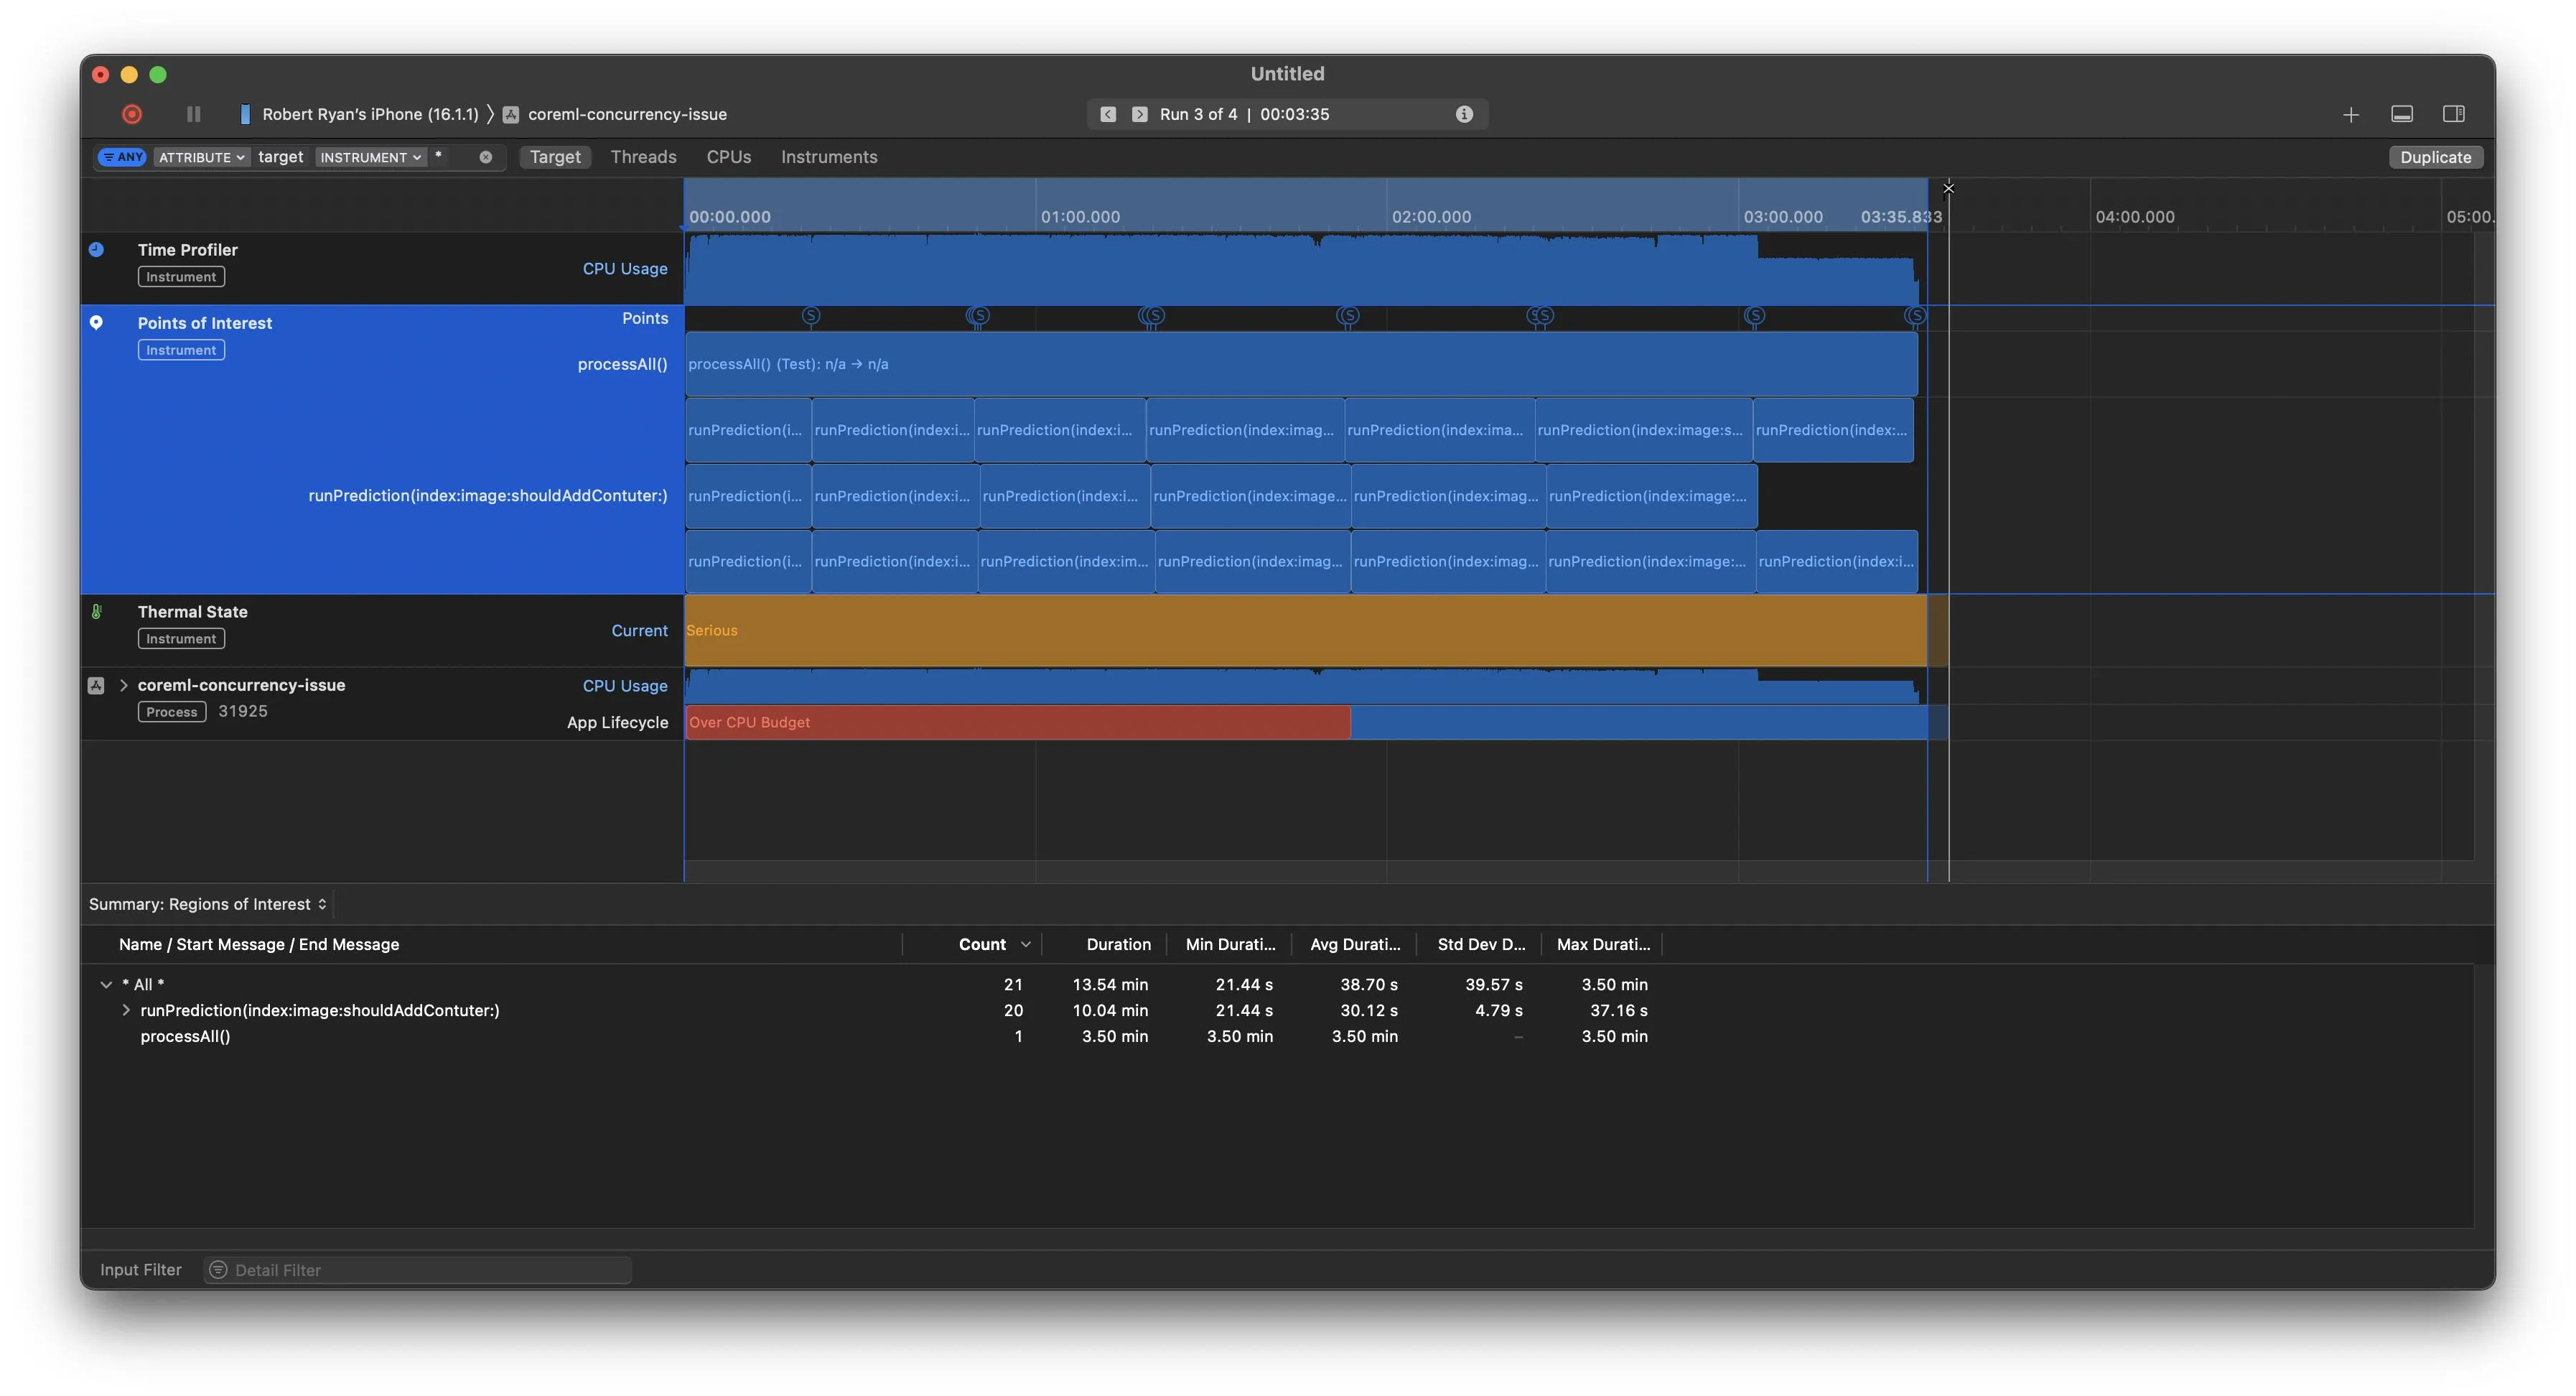Open the ATTRIBUTE dropdown
Viewport: 2576px width, 1396px height.
click(x=201, y=157)
